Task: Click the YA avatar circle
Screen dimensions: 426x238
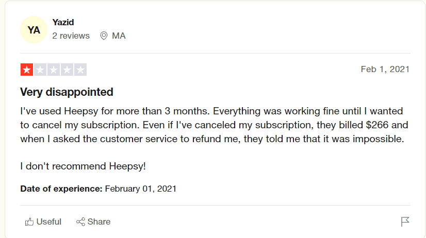Action: point(34,29)
